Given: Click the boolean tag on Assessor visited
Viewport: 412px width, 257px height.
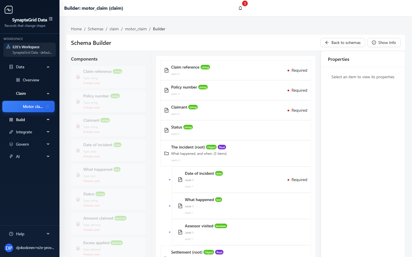Looking at the screenshot, I should coord(221,226).
